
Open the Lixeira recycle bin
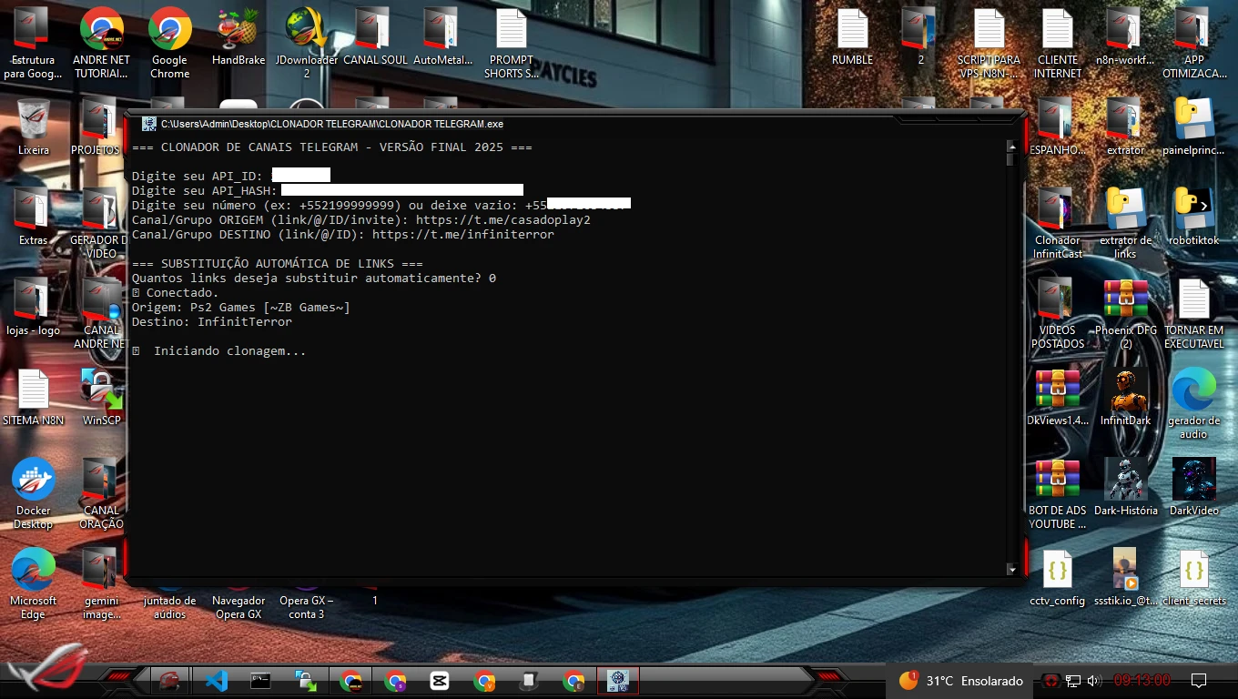34,127
